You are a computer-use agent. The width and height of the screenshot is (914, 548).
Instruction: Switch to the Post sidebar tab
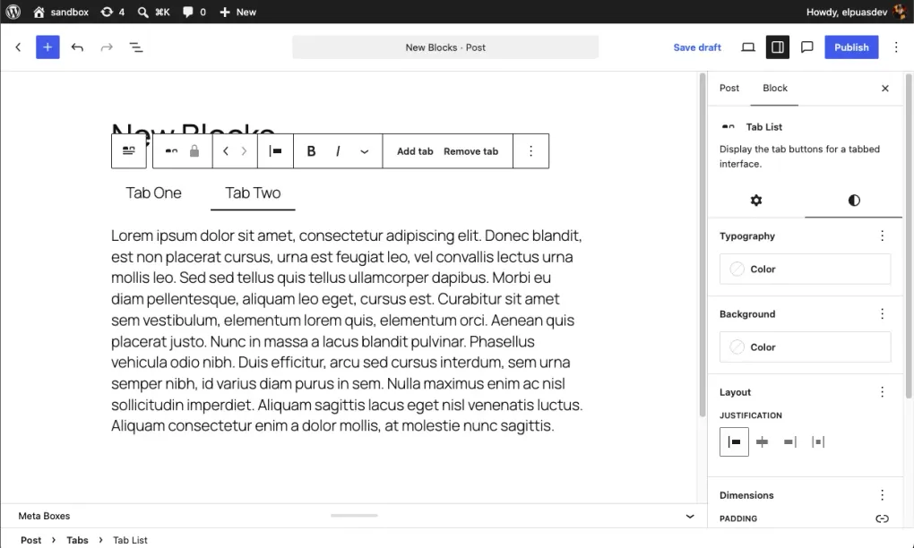tap(729, 88)
